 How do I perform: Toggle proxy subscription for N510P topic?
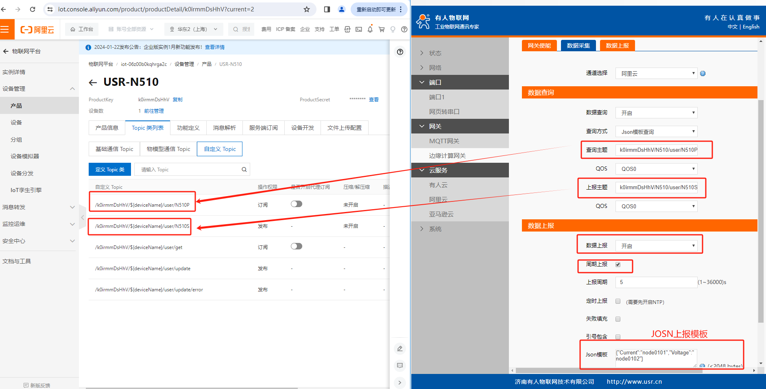point(296,204)
